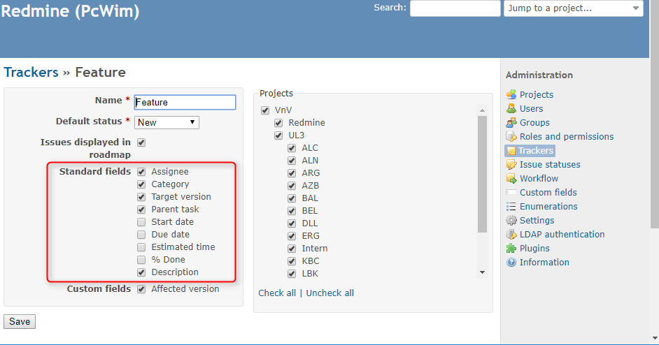Click the Projects icon in Administration sidebar
Image resolution: width=659 pixels, height=345 pixels.
[x=511, y=94]
